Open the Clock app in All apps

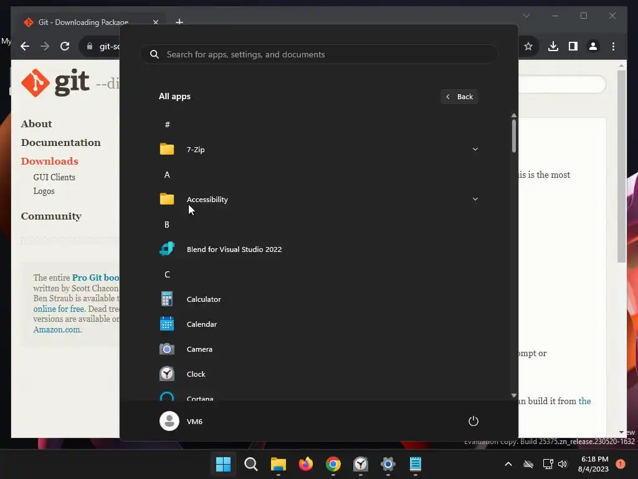tap(318, 374)
